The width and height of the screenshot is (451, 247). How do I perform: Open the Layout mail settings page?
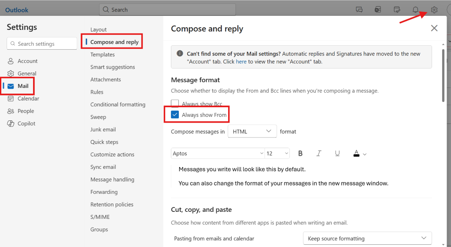click(98, 29)
